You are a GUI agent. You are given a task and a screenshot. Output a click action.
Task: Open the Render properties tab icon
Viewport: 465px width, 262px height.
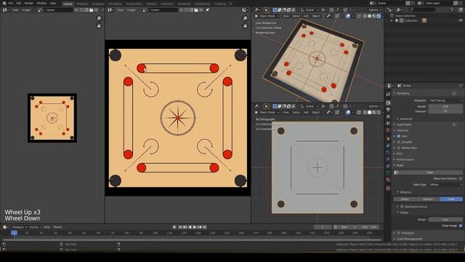388,103
